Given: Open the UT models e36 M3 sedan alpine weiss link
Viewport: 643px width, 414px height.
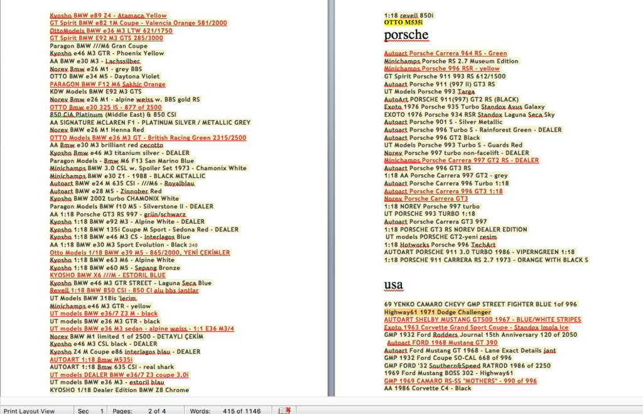Looking at the screenshot, I should point(142,329).
